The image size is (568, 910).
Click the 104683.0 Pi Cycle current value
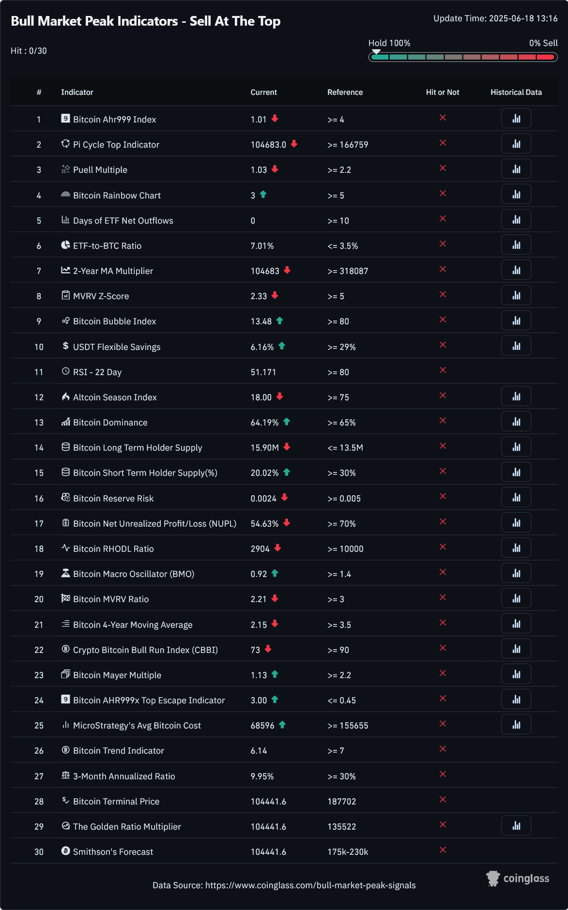click(268, 145)
